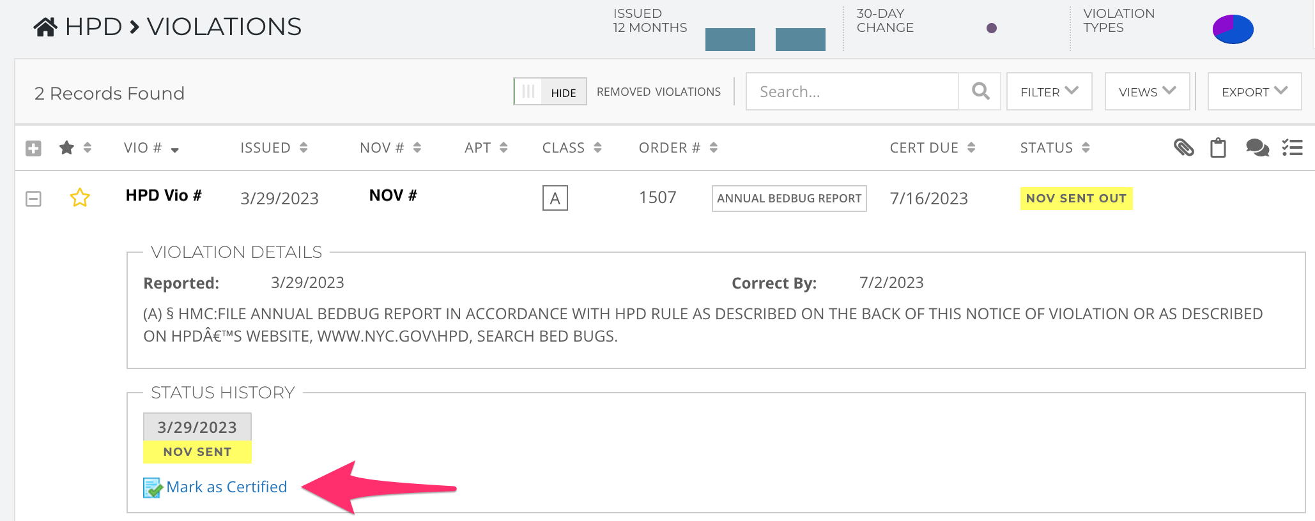
Task: Click the REMOVED VIOLATIONS label
Action: (x=659, y=92)
